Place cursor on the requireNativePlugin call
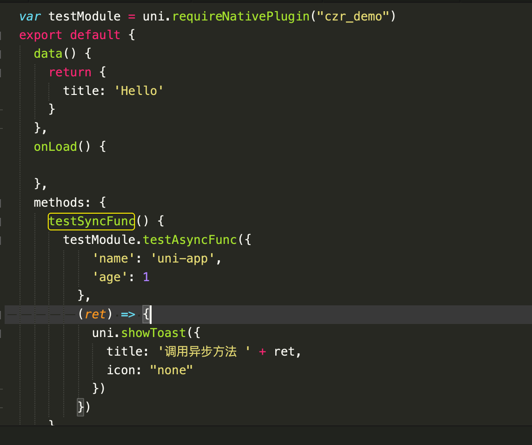Screen dimensions: 532x445 tap(240, 17)
